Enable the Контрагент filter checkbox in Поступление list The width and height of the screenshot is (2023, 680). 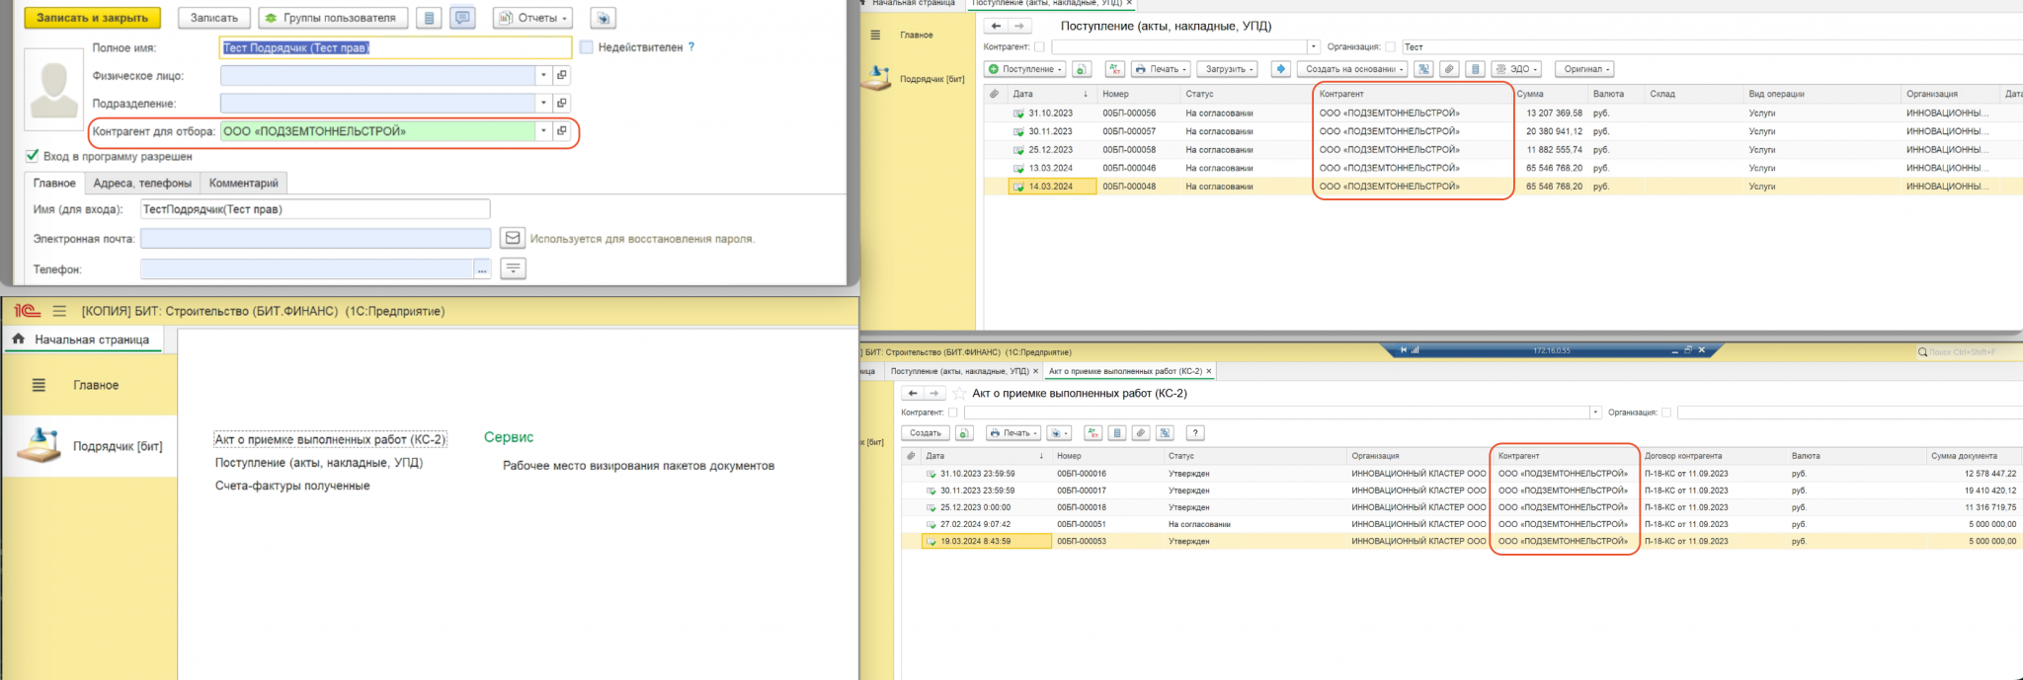(1039, 46)
